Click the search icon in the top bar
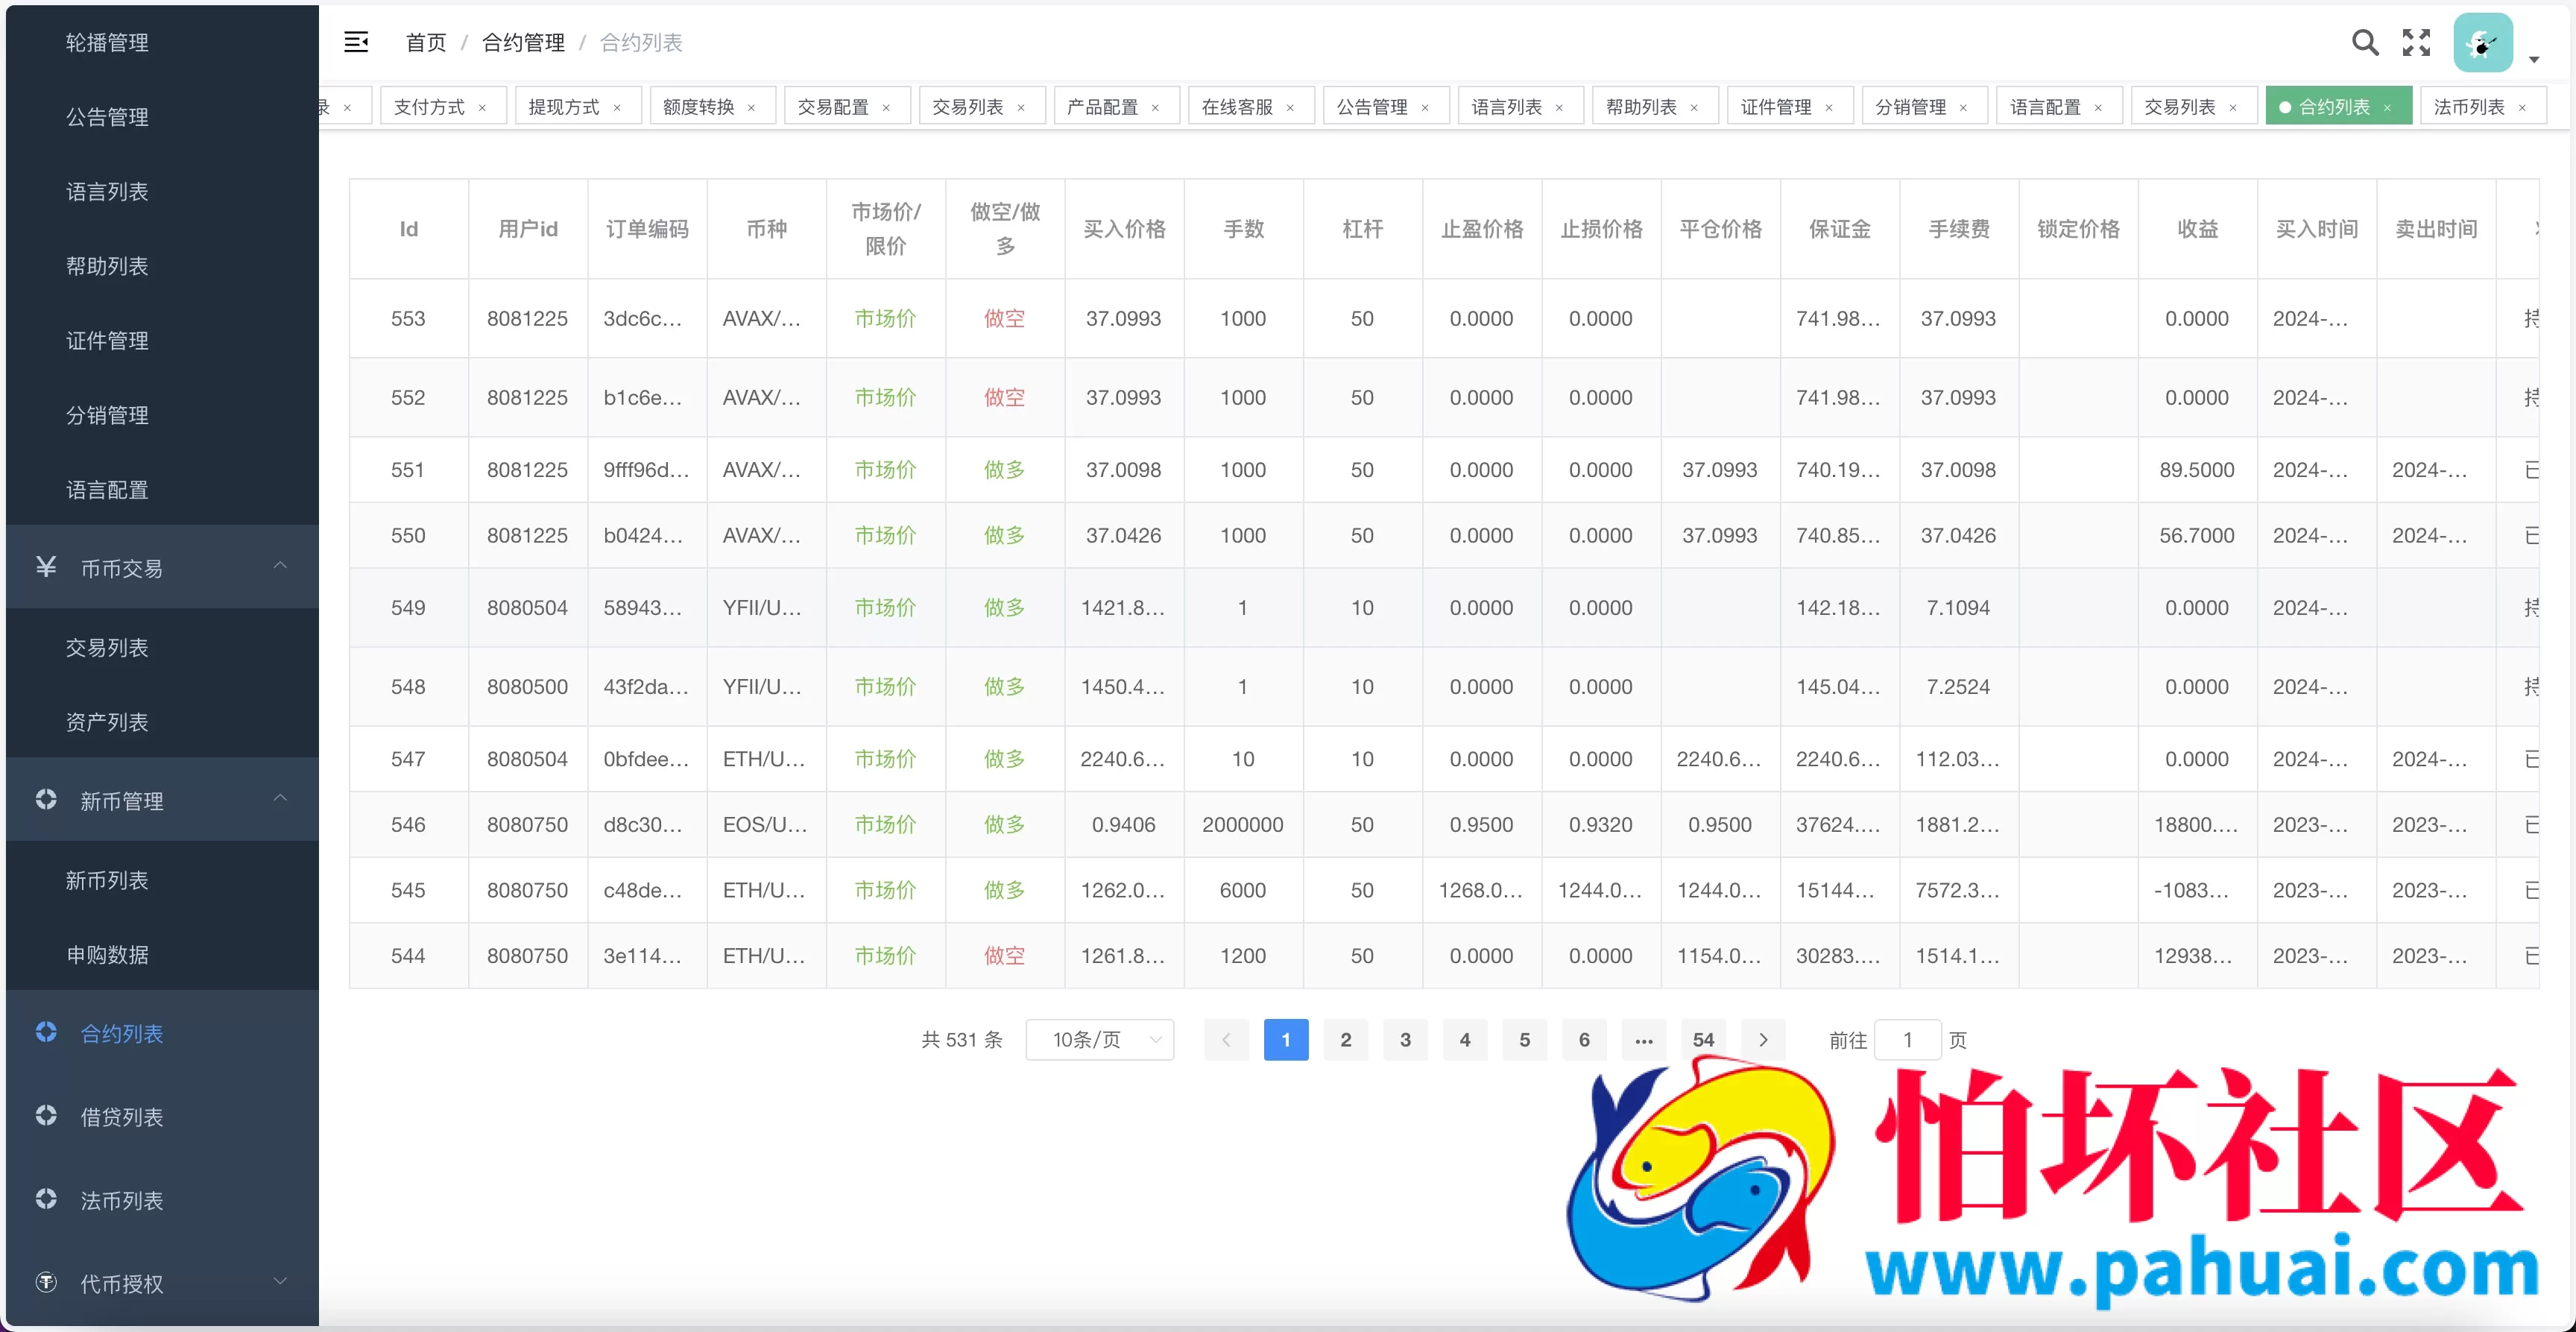The height and width of the screenshot is (1332, 2576). (2364, 42)
